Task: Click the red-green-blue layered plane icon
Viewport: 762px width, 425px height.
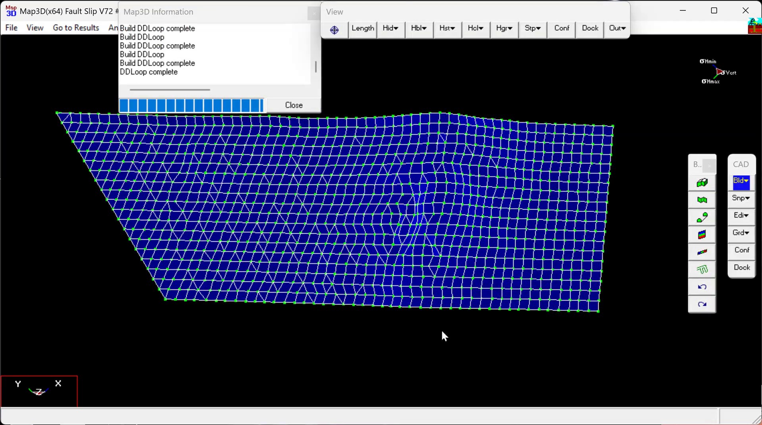Action: (702, 235)
